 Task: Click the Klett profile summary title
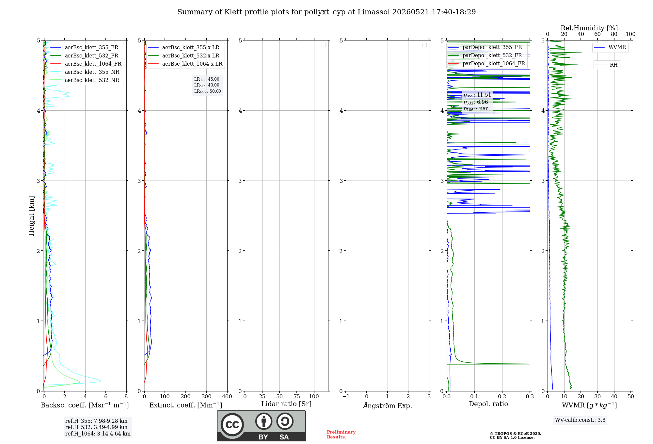pos(326,12)
